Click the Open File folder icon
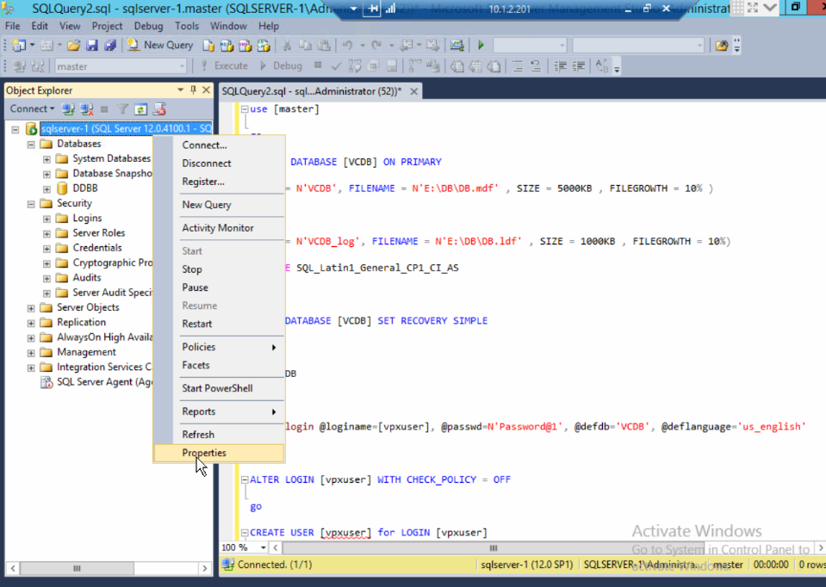Image resolution: width=826 pixels, height=587 pixels. click(x=73, y=46)
